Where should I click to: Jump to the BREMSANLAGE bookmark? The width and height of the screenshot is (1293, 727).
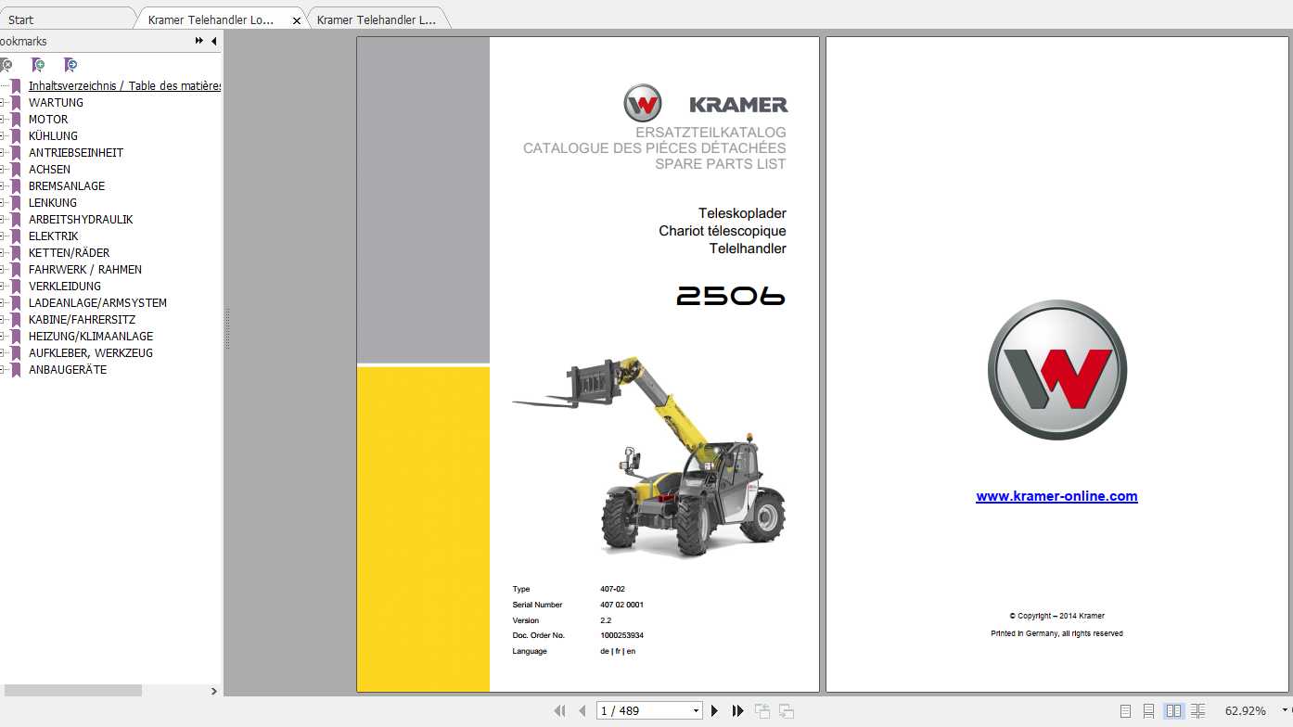tap(67, 186)
